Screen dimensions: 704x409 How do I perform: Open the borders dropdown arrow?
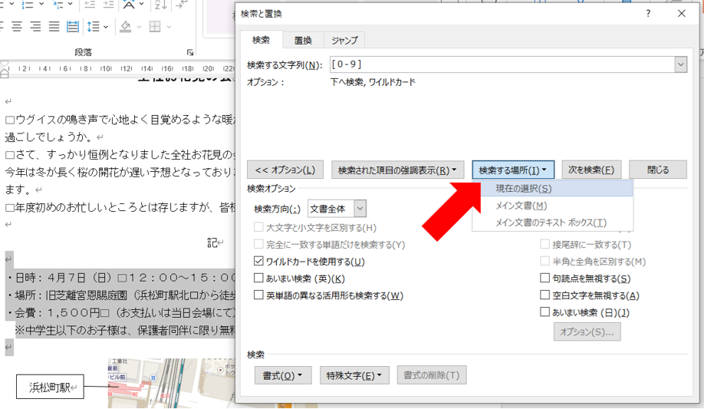[x=169, y=27]
